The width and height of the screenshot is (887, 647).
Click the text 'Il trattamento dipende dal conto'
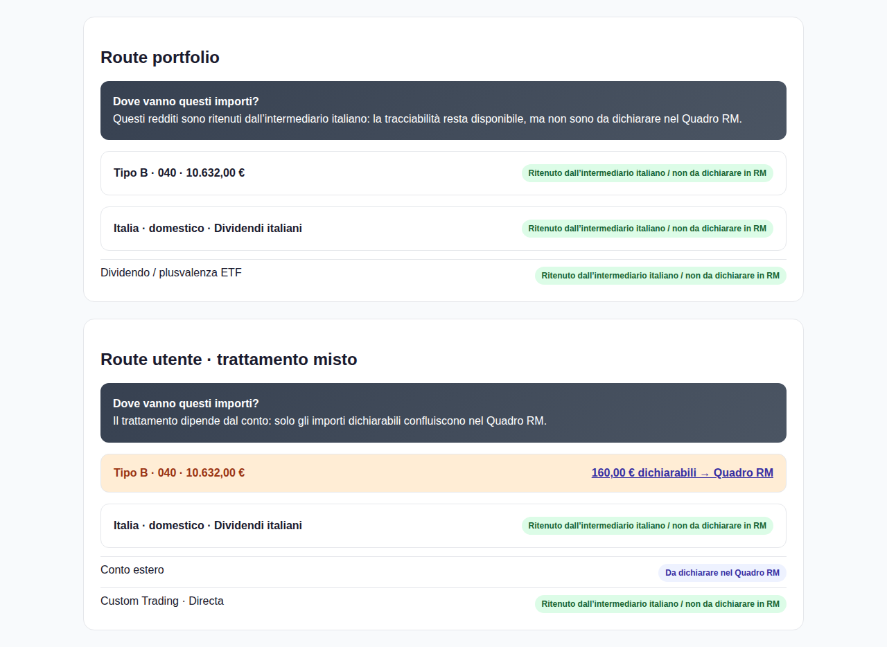tap(330, 421)
